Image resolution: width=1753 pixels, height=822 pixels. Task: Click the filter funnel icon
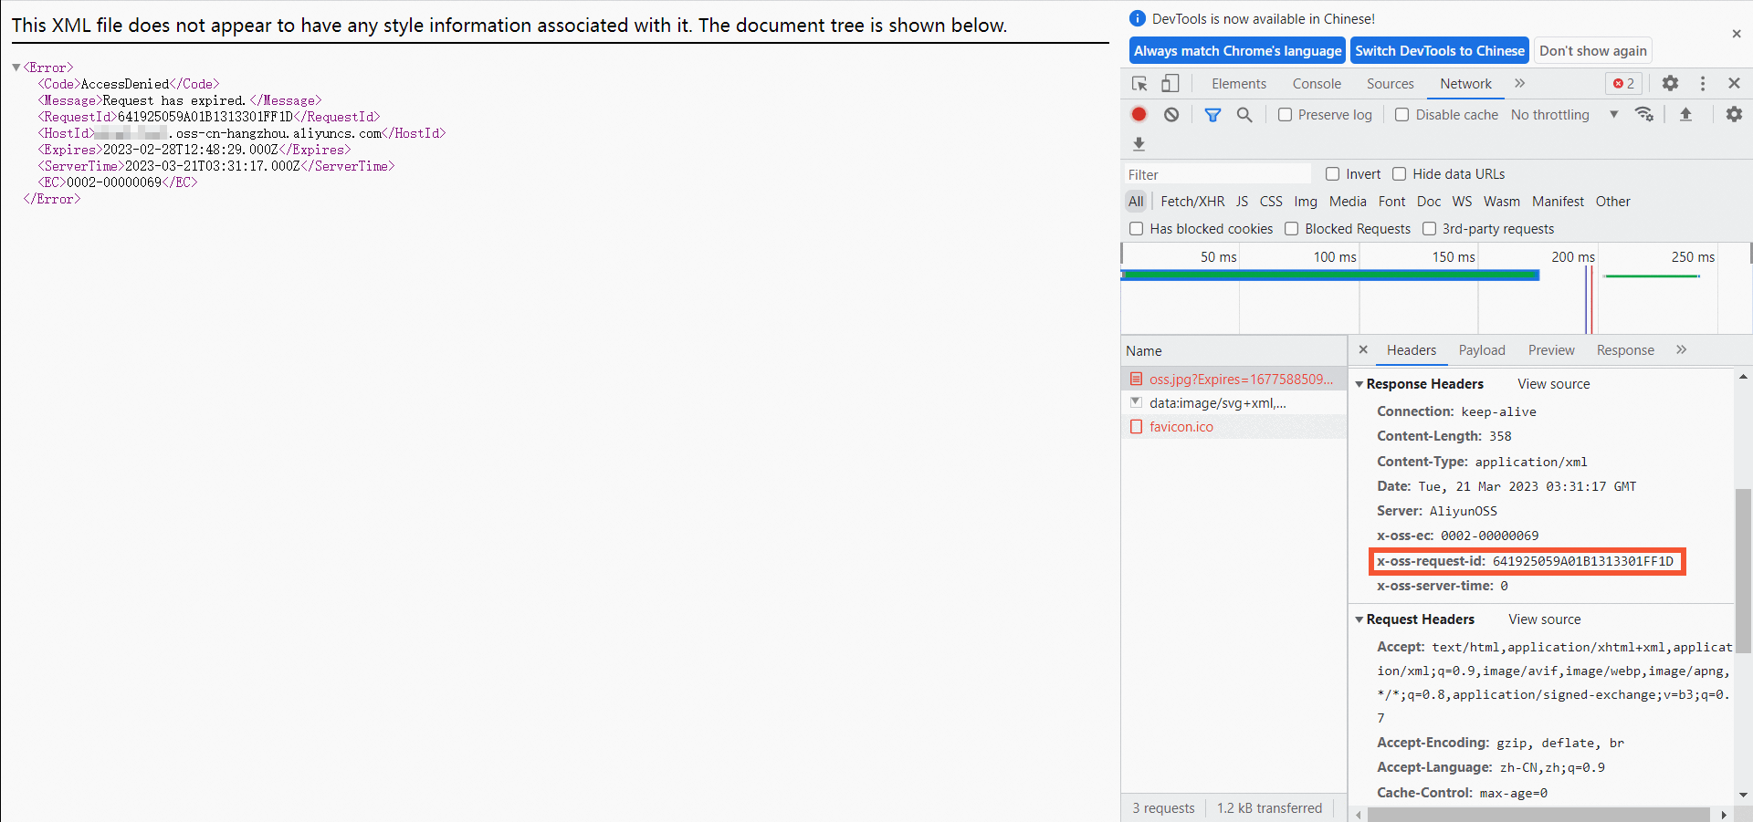pyautogui.click(x=1212, y=114)
